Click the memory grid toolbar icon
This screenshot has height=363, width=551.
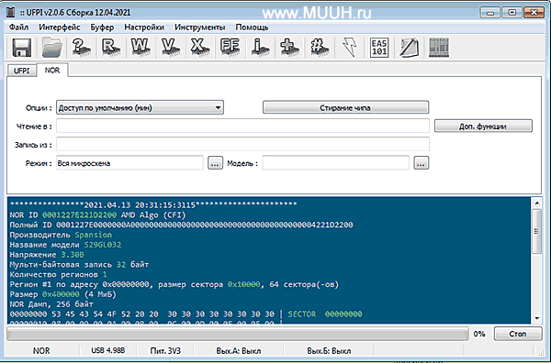coord(439,48)
